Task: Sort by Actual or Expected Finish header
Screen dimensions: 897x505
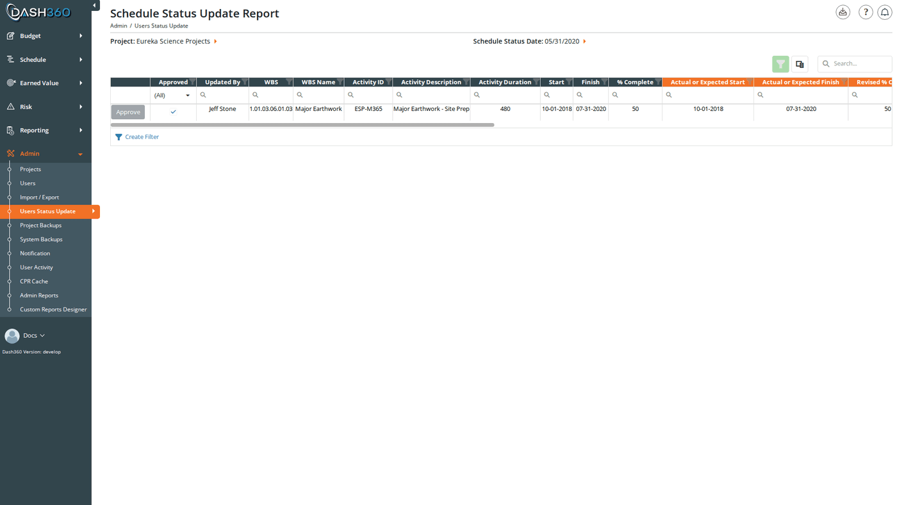Action: pos(800,82)
